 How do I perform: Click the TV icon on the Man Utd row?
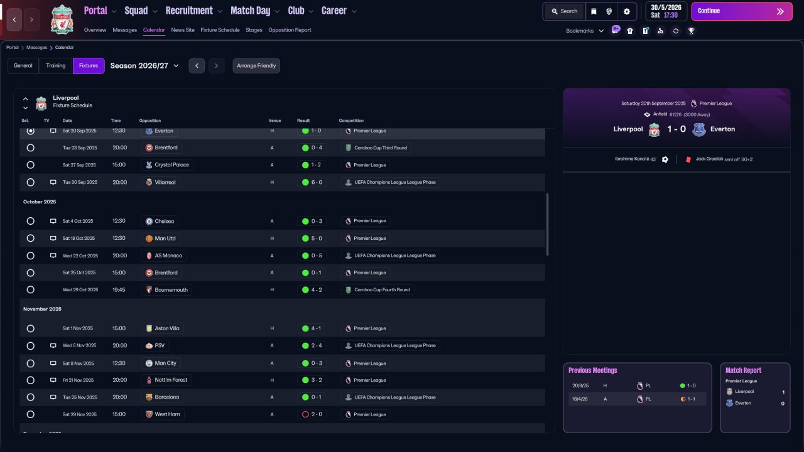pyautogui.click(x=53, y=239)
